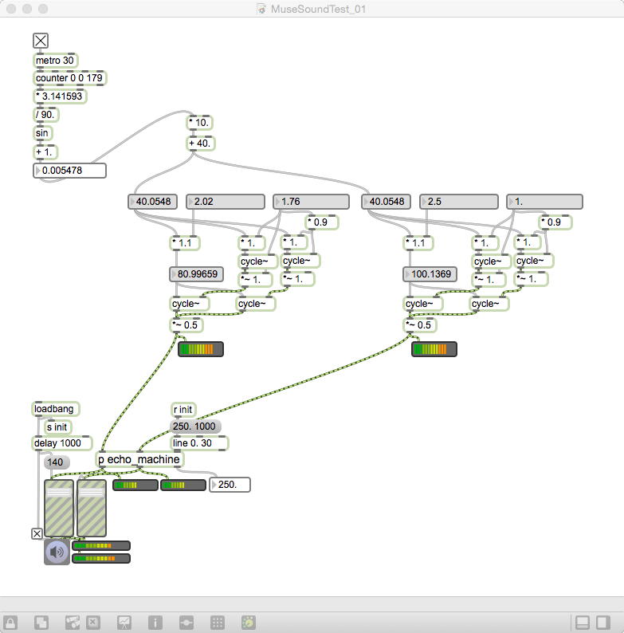Select the * 10. object
Viewport: 624px width, 633px height.
click(199, 122)
